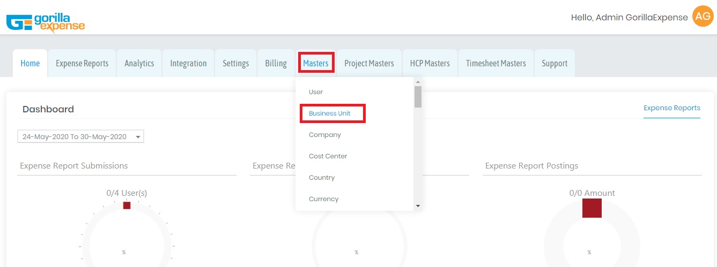Click the Gorilla Expense logo
The height and width of the screenshot is (267, 717).
click(x=45, y=22)
